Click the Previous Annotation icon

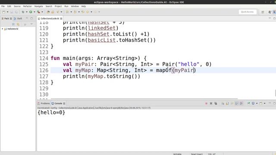75,12
